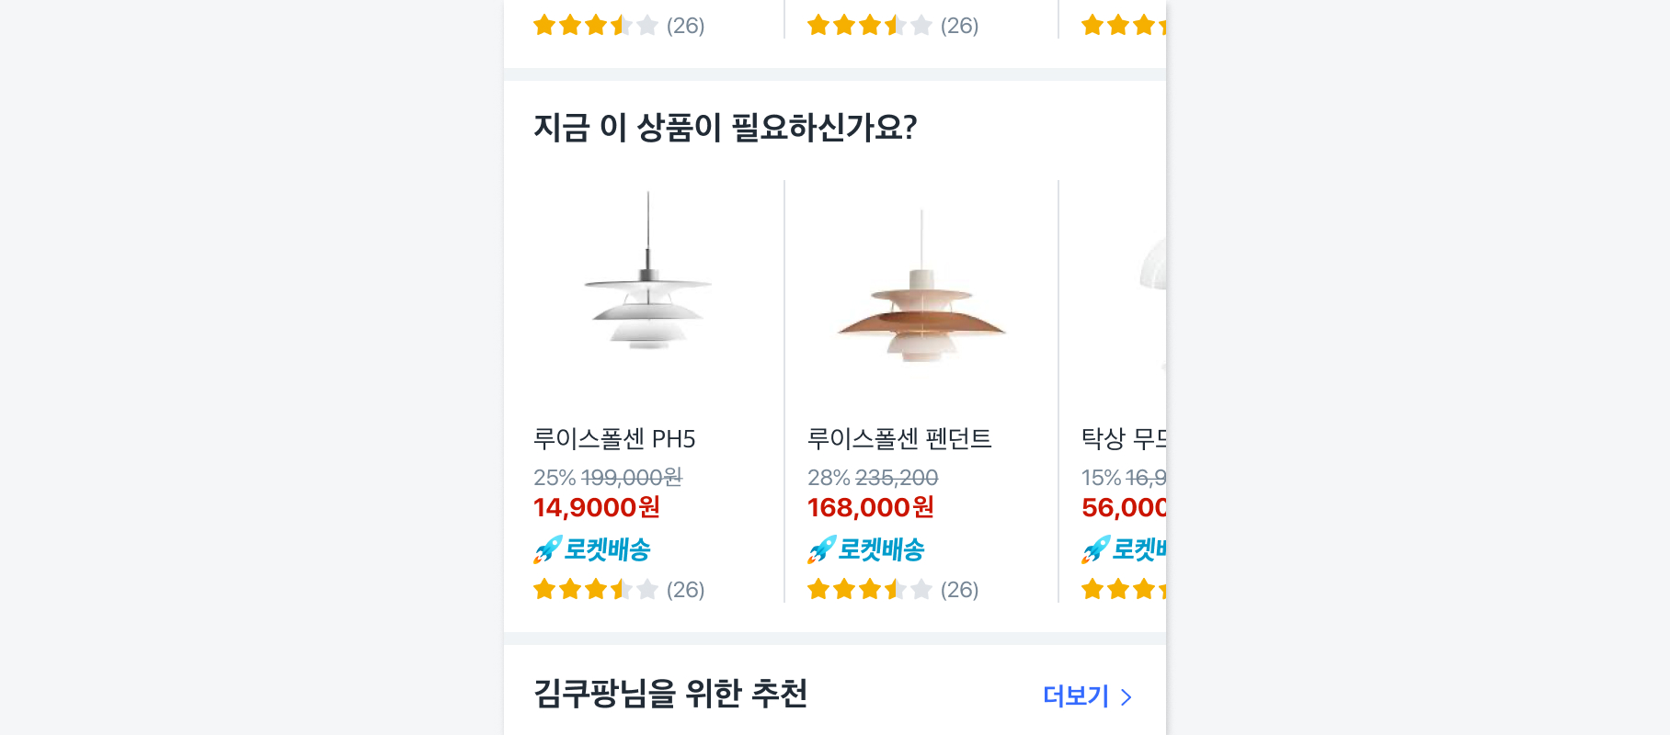
Task: Open the white PH5 lamp product image
Action: [647, 285]
